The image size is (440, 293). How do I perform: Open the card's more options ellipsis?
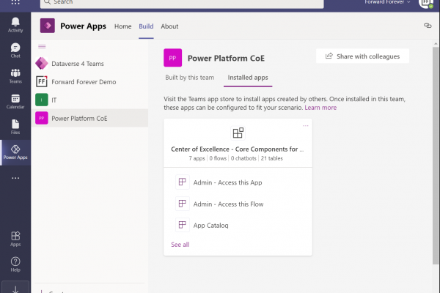[306, 125]
